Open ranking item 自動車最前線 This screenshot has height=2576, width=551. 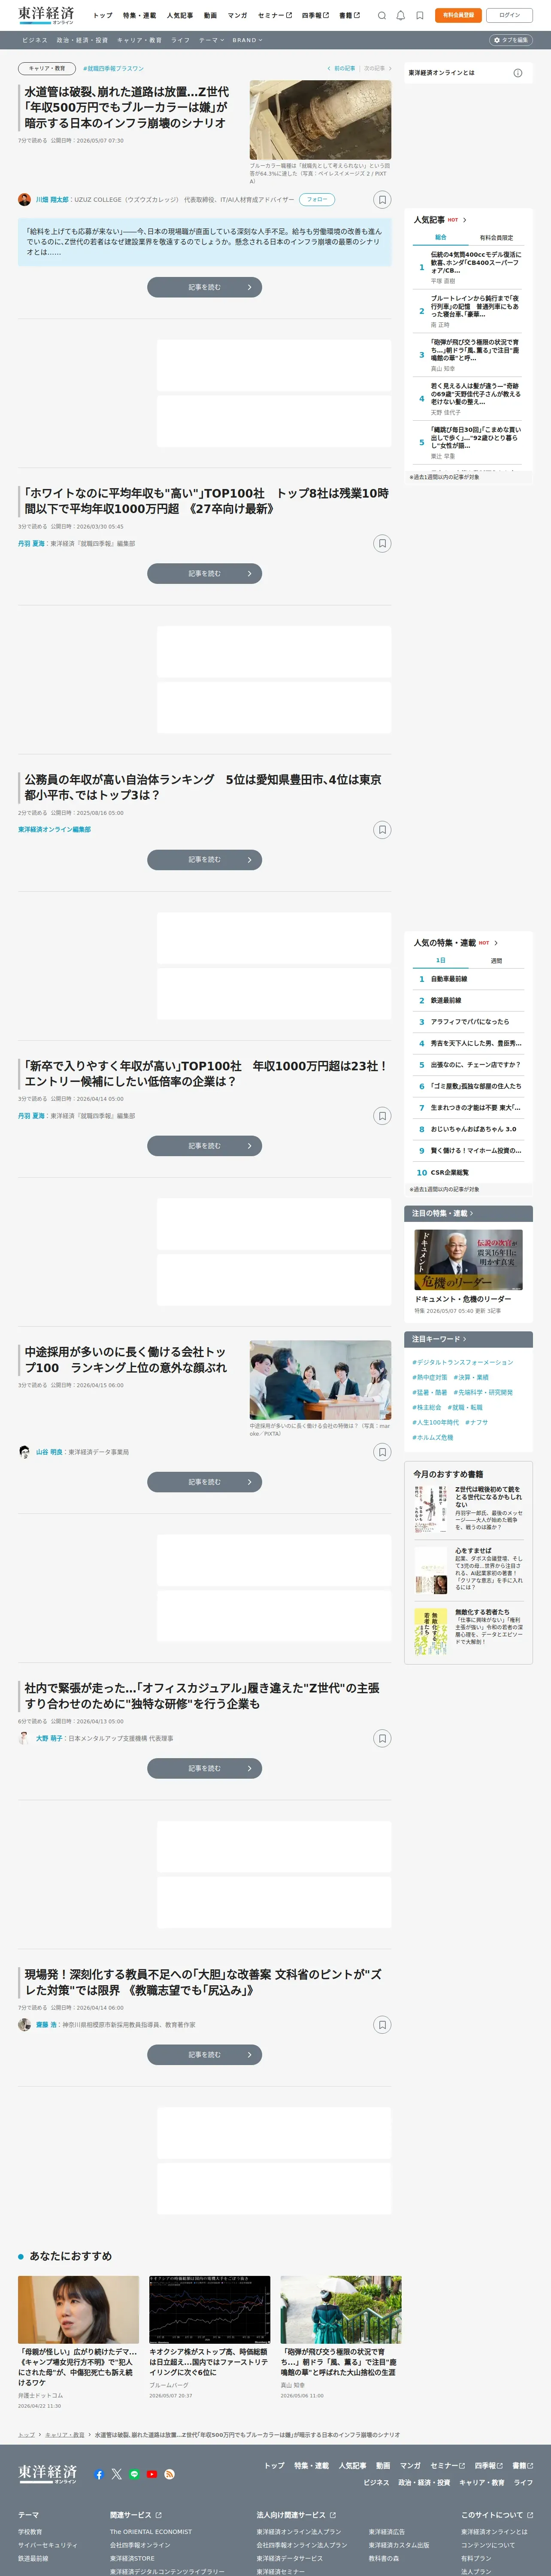point(449,979)
